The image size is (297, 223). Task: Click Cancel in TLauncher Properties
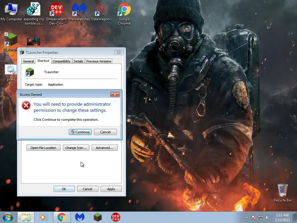(x=88, y=189)
